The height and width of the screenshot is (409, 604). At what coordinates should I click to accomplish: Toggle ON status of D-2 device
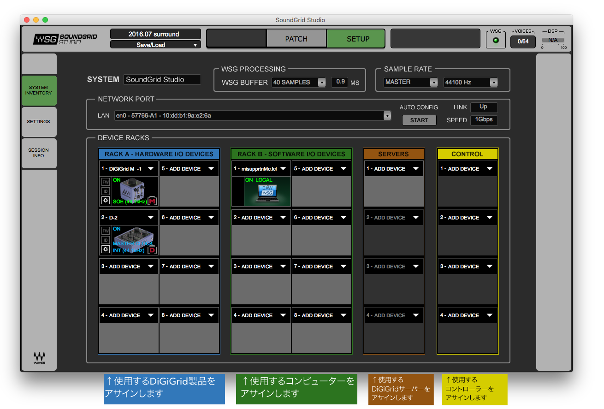pyautogui.click(x=117, y=229)
